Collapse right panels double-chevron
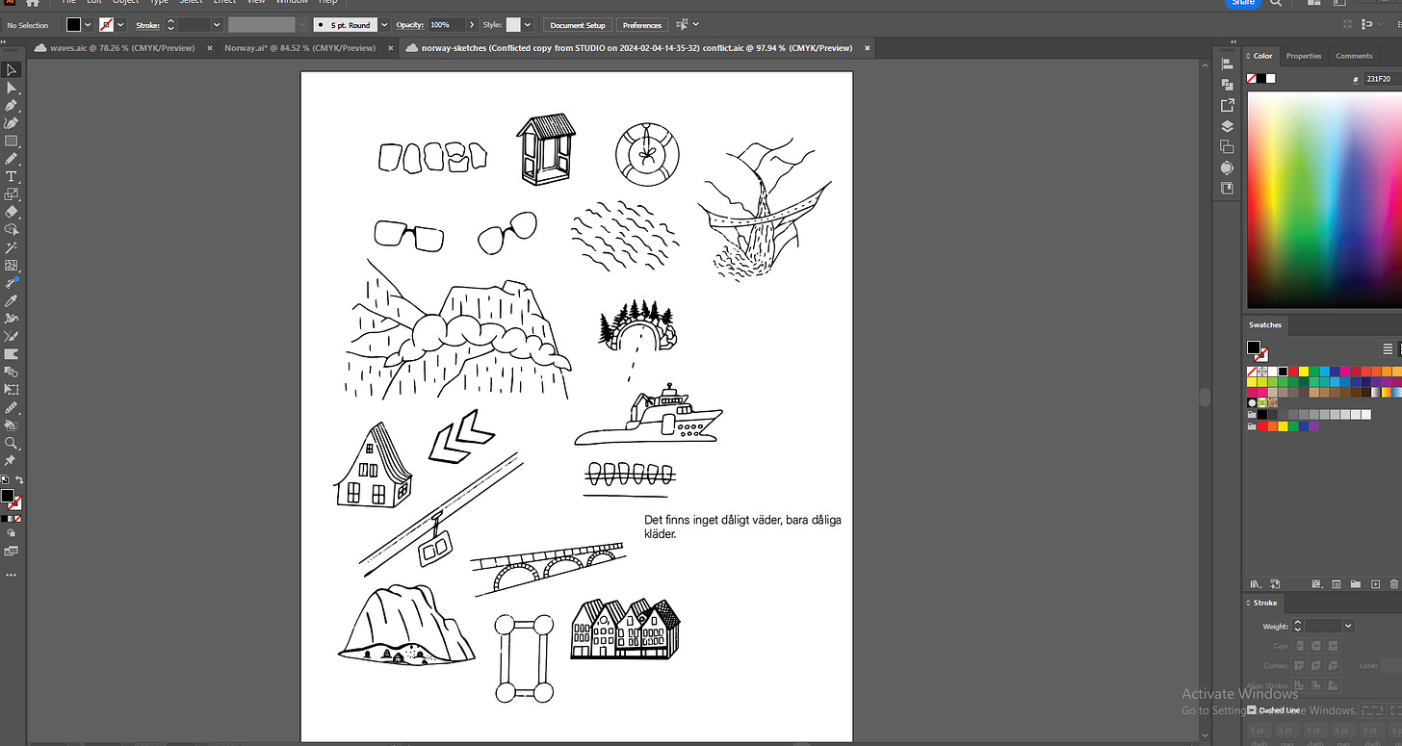The image size is (1402, 746). click(1235, 42)
